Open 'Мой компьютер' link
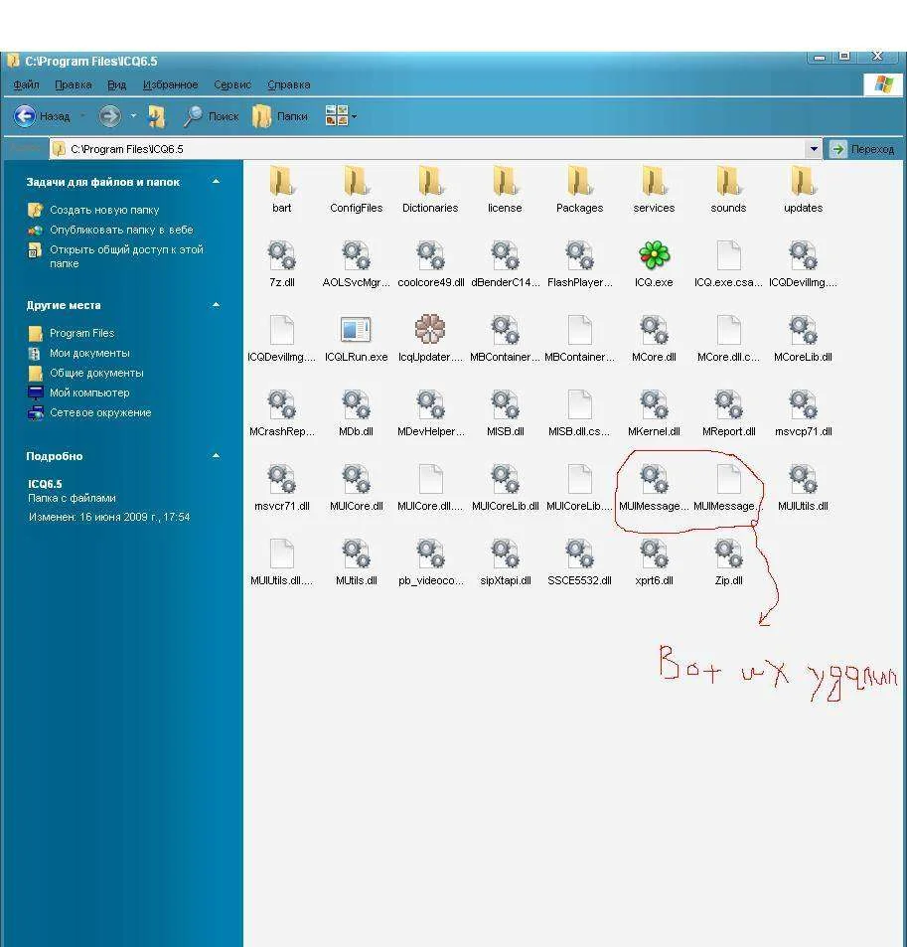This screenshot has height=947, width=907. [89, 394]
